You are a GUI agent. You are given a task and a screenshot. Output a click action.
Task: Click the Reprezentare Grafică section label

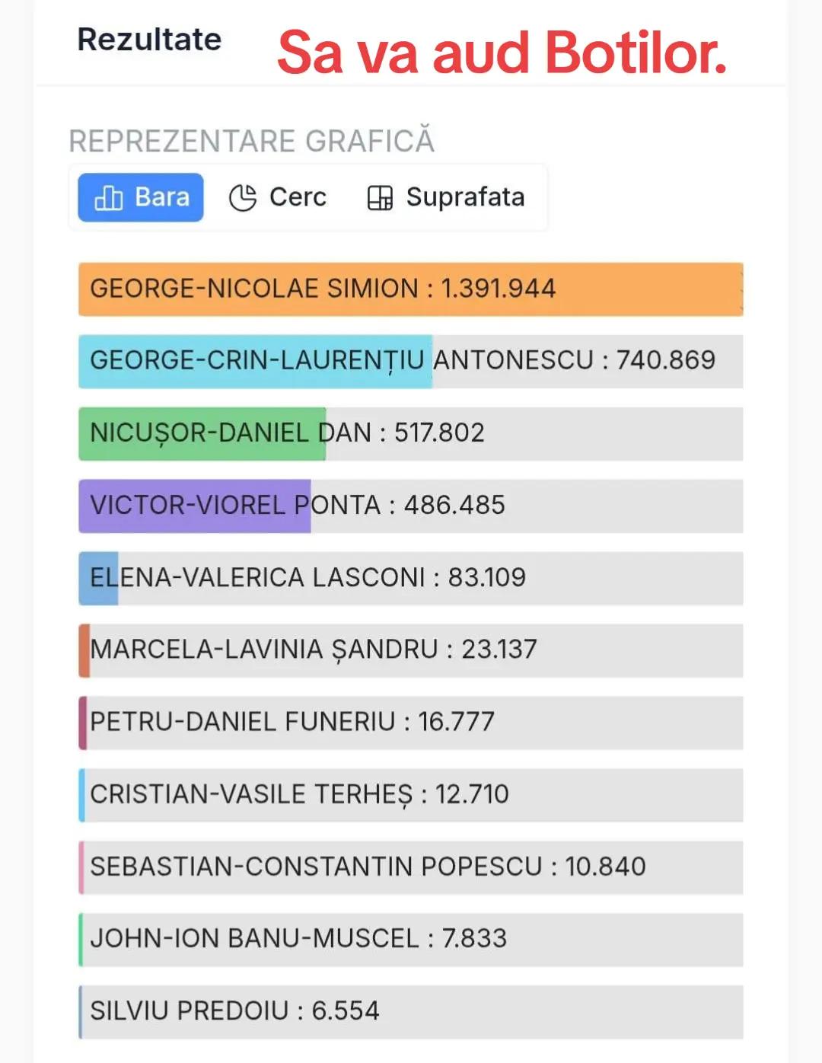[x=251, y=141]
